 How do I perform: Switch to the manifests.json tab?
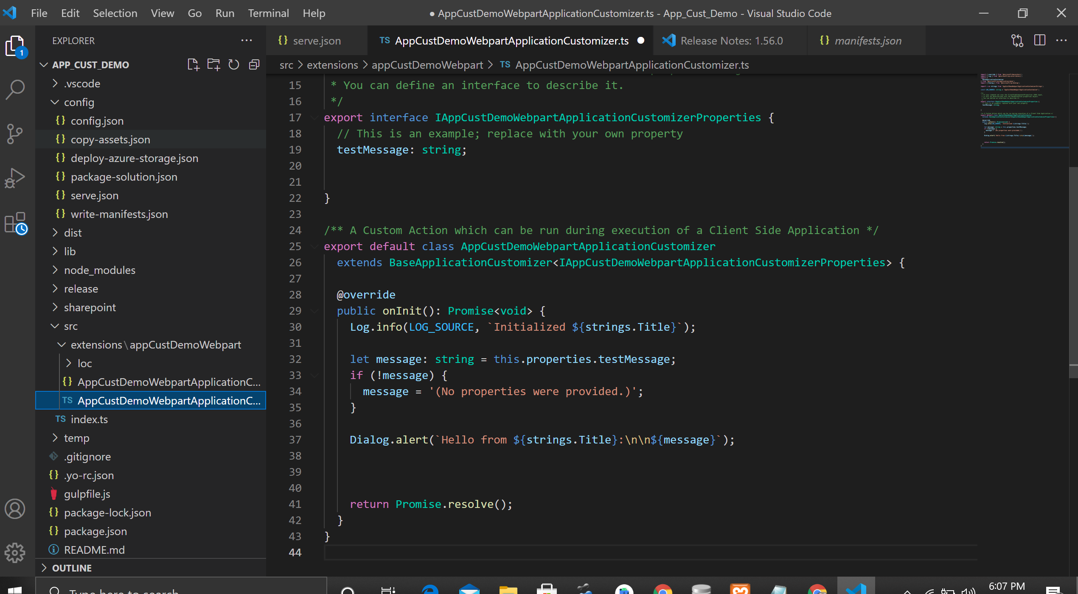(867, 41)
